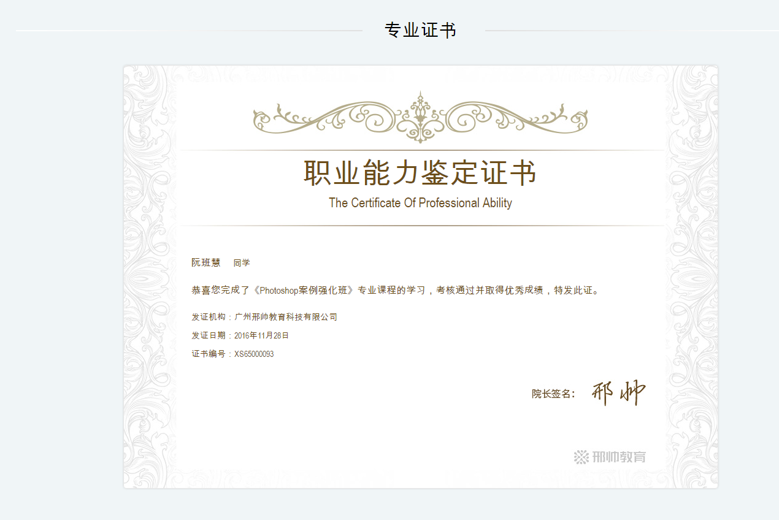Click the snowflake symbol in the 邢帅教育 logo

(x=581, y=457)
